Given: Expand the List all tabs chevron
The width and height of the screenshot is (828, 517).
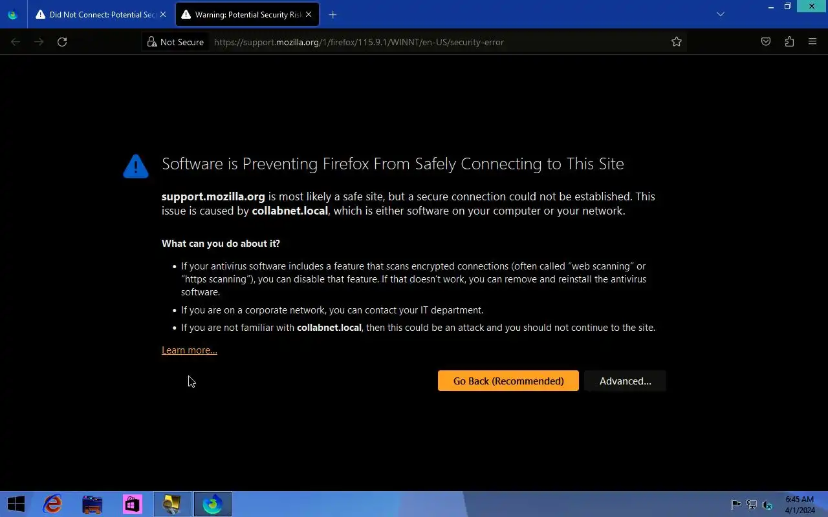Looking at the screenshot, I should (721, 14).
